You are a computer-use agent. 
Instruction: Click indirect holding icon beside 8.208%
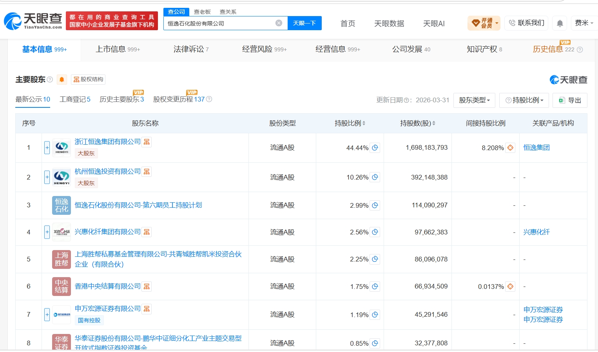(510, 148)
